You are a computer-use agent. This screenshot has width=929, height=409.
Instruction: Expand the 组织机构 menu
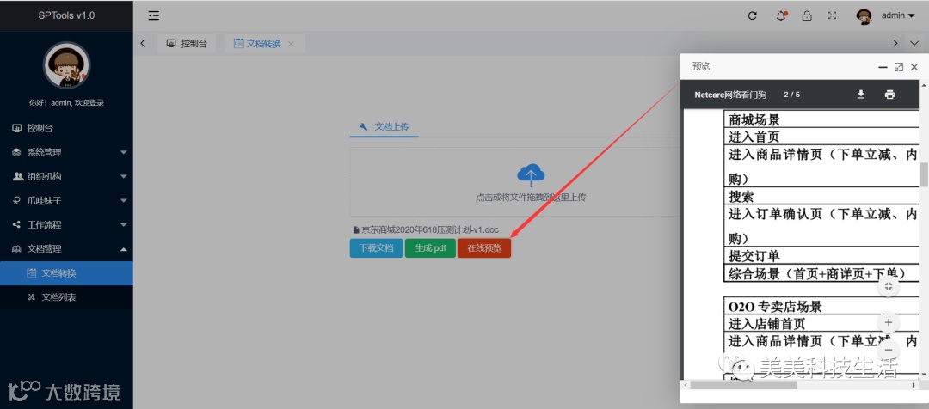click(66, 176)
